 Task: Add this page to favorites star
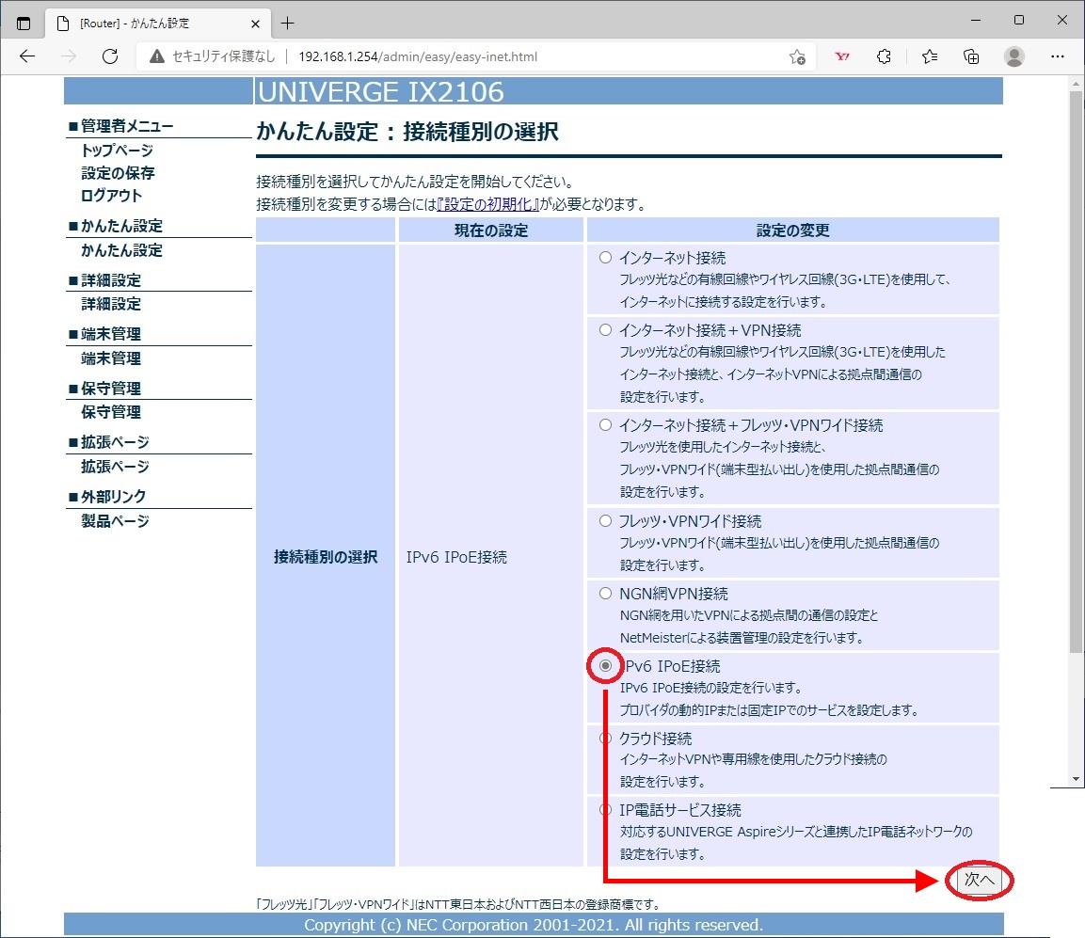tap(797, 56)
